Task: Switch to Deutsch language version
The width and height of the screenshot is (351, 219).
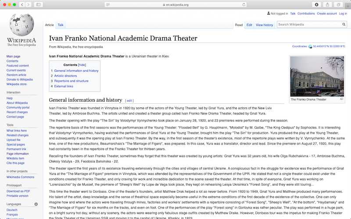Action: pos(12,210)
